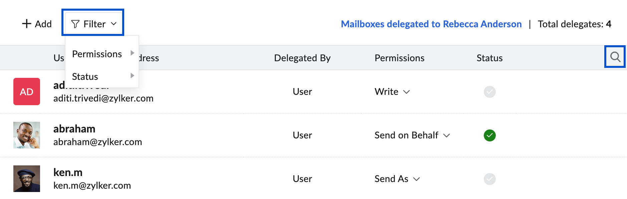
Task: Open the Filter dropdown chevron
Action: (114, 24)
